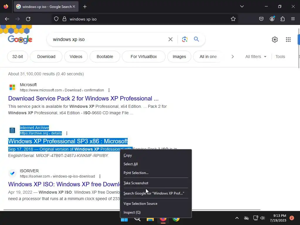The image size is (300, 225).
Task: Select the Videos filter chip
Action: pyautogui.click(x=76, y=57)
